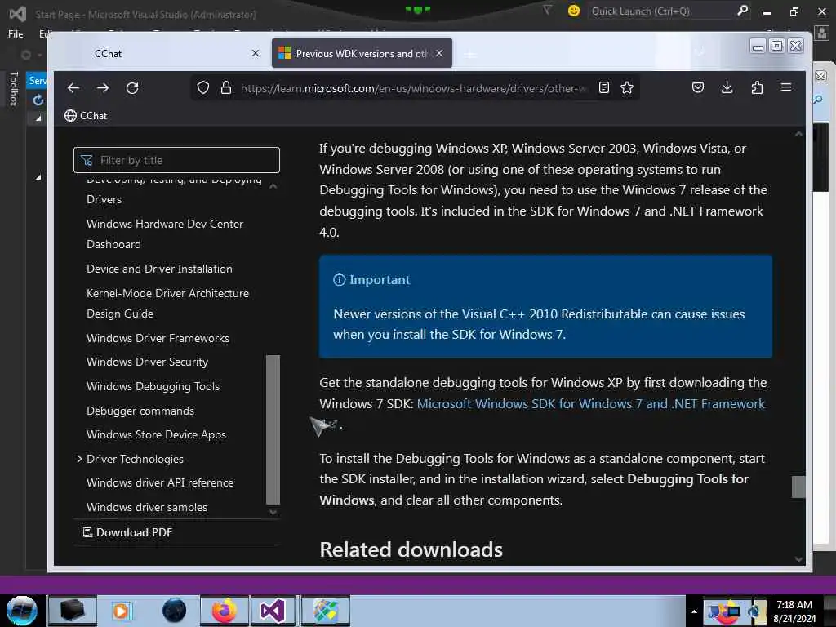
Task: Open Debugger commands entry
Action: click(140, 411)
